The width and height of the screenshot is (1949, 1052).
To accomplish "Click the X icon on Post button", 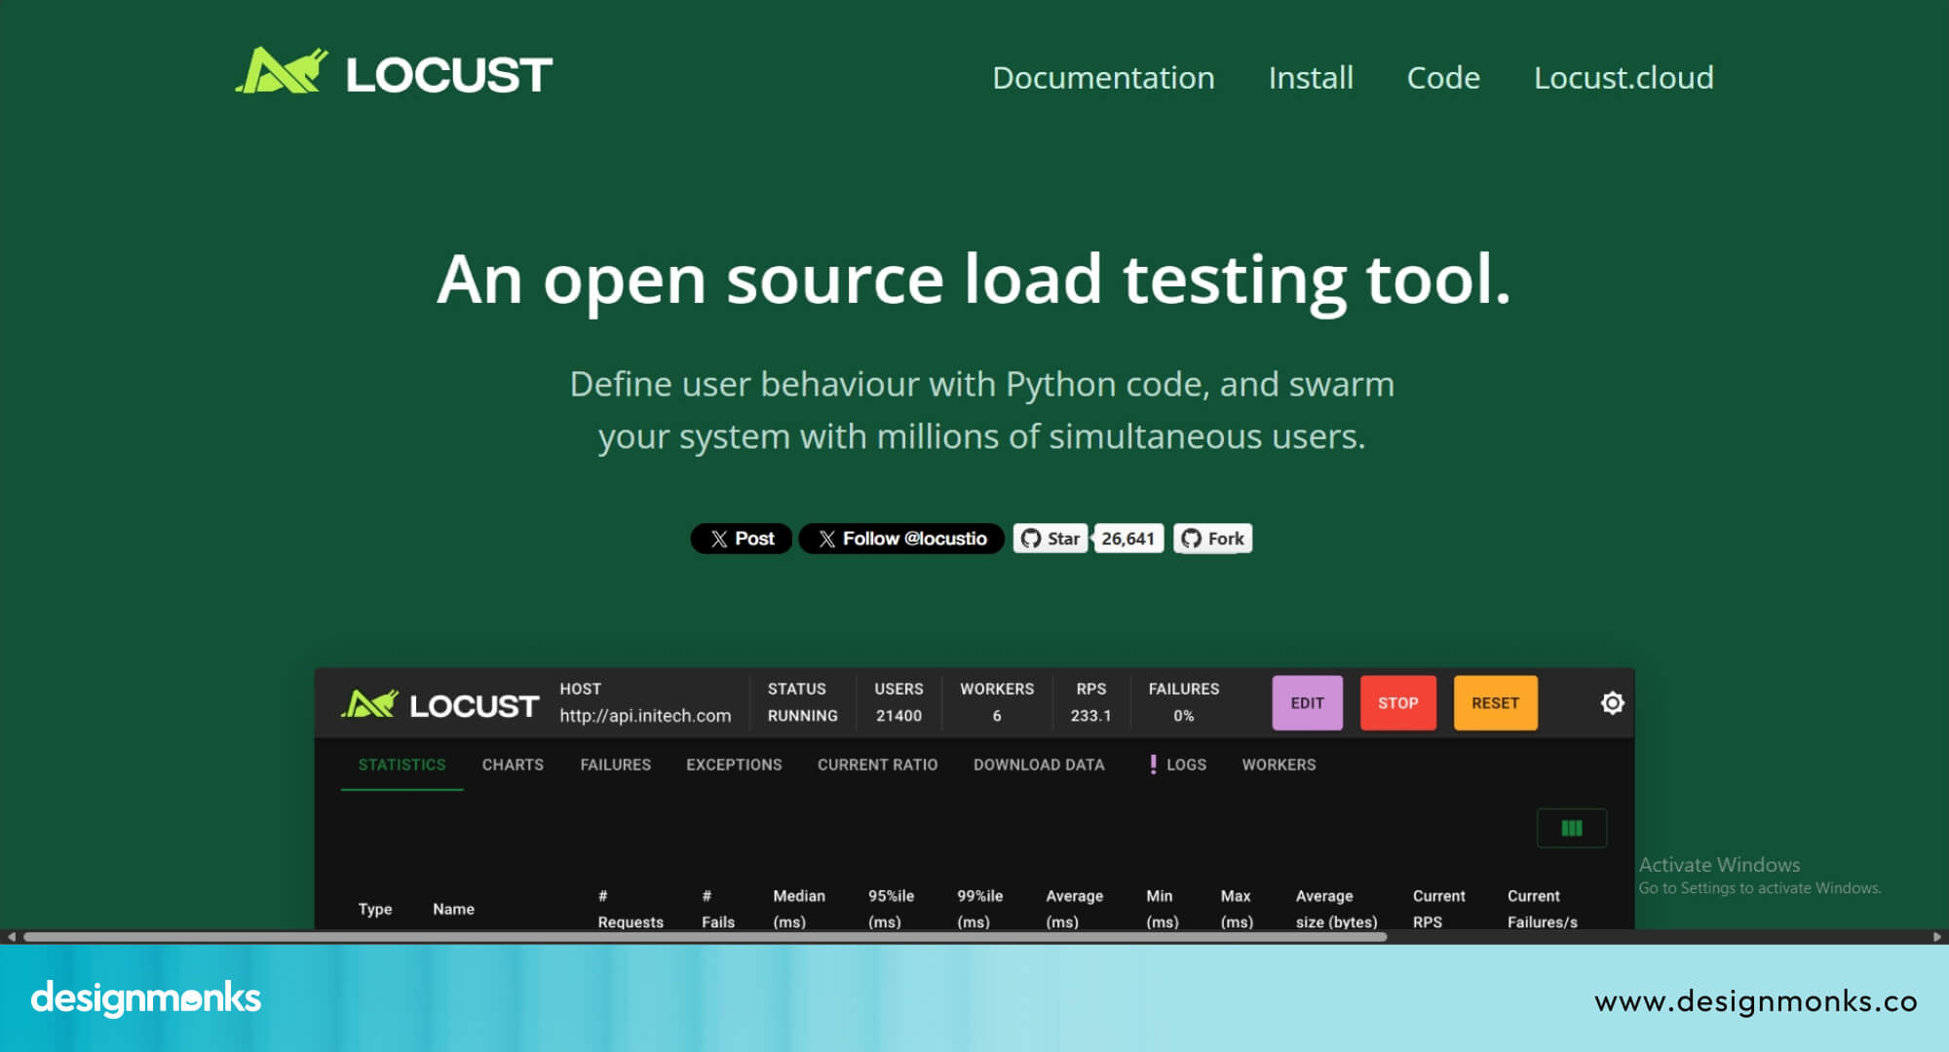I will point(719,539).
